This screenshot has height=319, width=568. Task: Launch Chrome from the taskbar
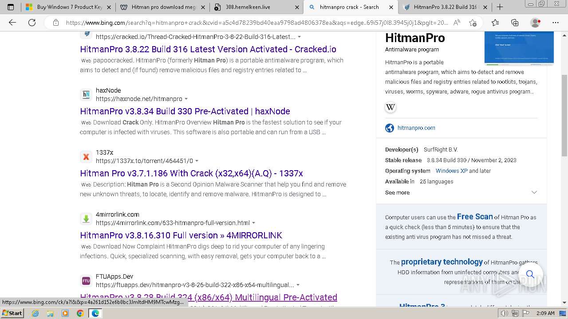pos(80,313)
